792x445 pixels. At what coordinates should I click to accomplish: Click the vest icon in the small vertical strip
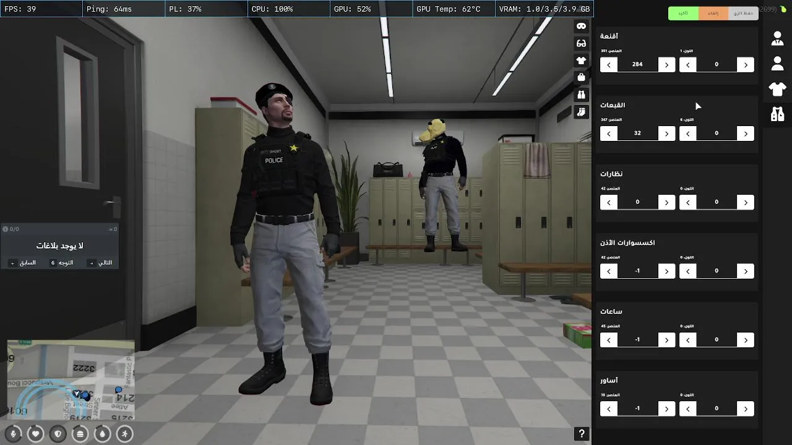click(x=581, y=95)
